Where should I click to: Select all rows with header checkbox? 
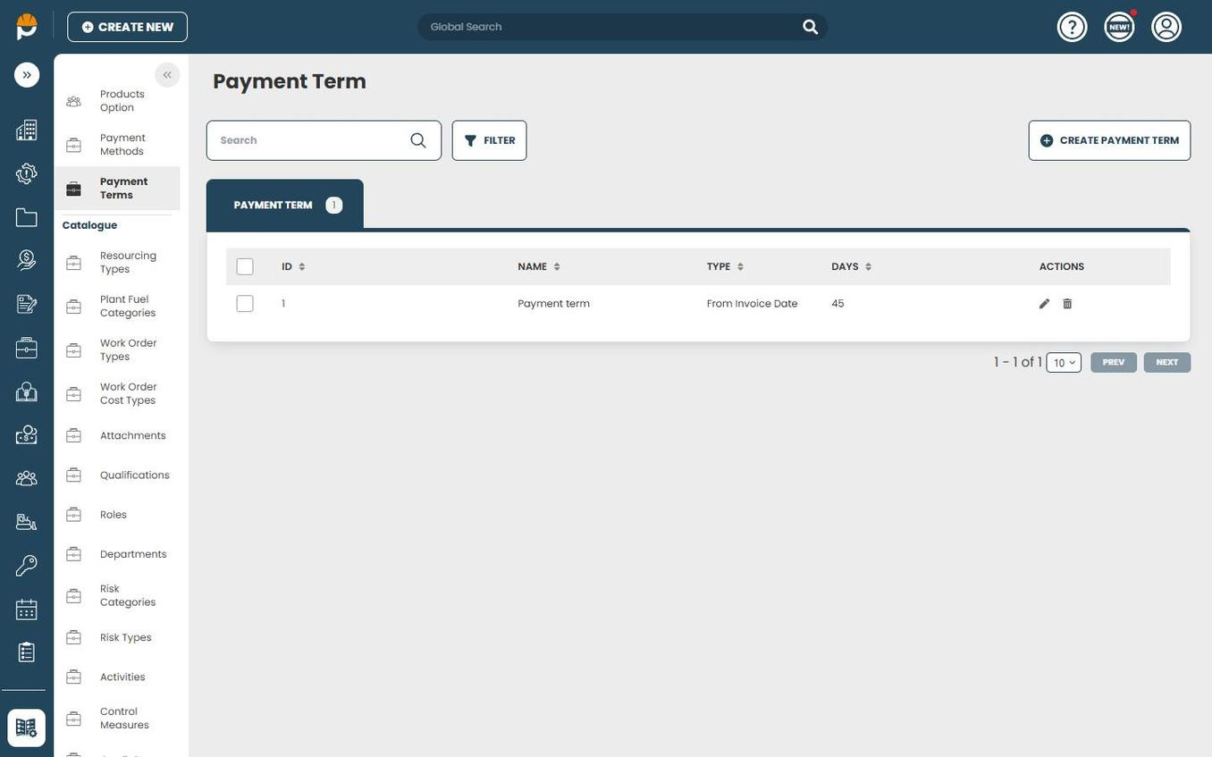(245, 266)
